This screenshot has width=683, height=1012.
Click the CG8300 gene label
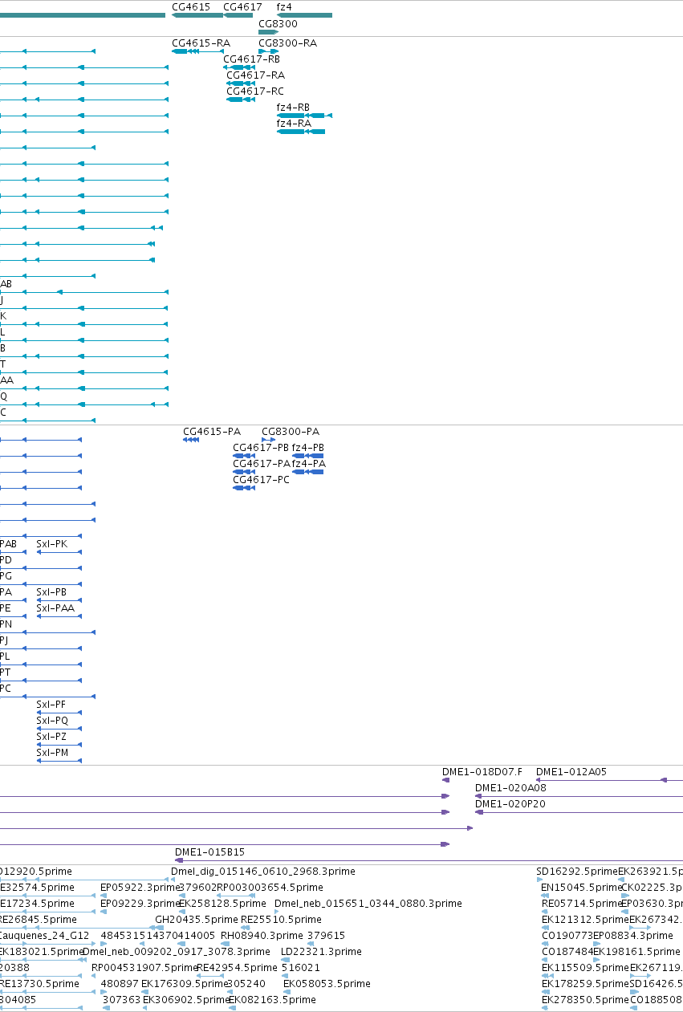pos(278,24)
